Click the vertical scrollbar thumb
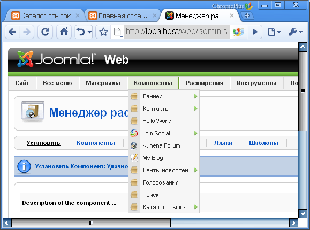 tap(303, 91)
